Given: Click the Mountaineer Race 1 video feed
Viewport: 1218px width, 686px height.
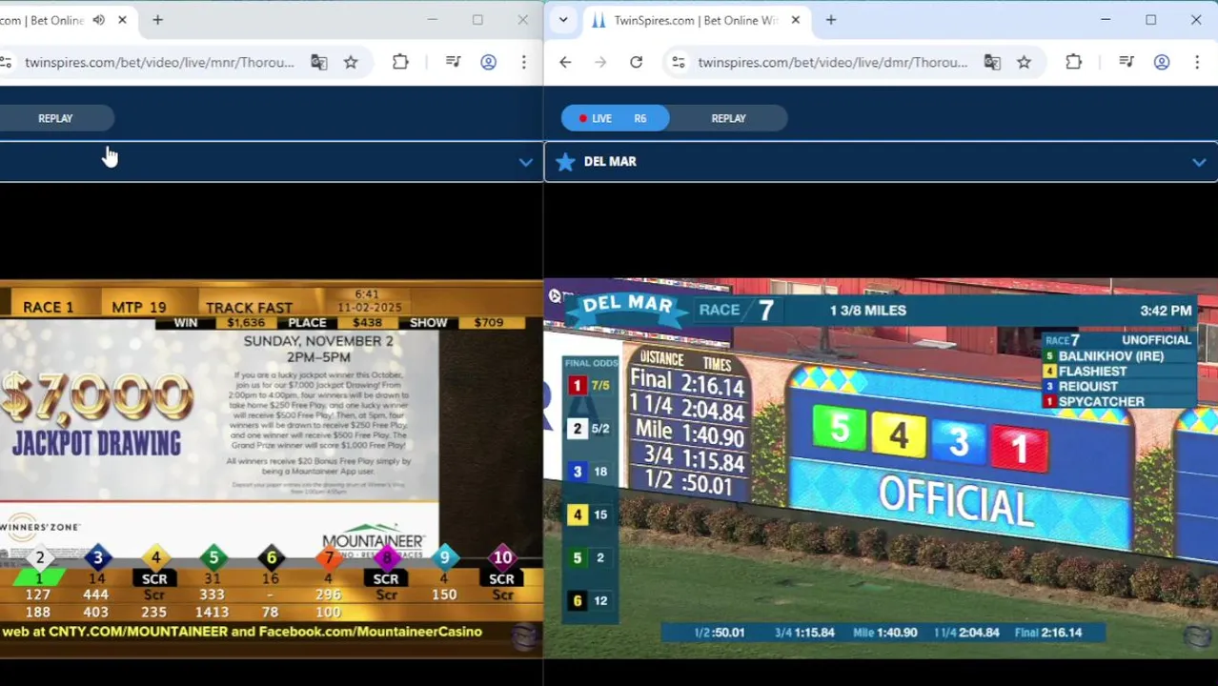Looking at the screenshot, I should (271, 469).
